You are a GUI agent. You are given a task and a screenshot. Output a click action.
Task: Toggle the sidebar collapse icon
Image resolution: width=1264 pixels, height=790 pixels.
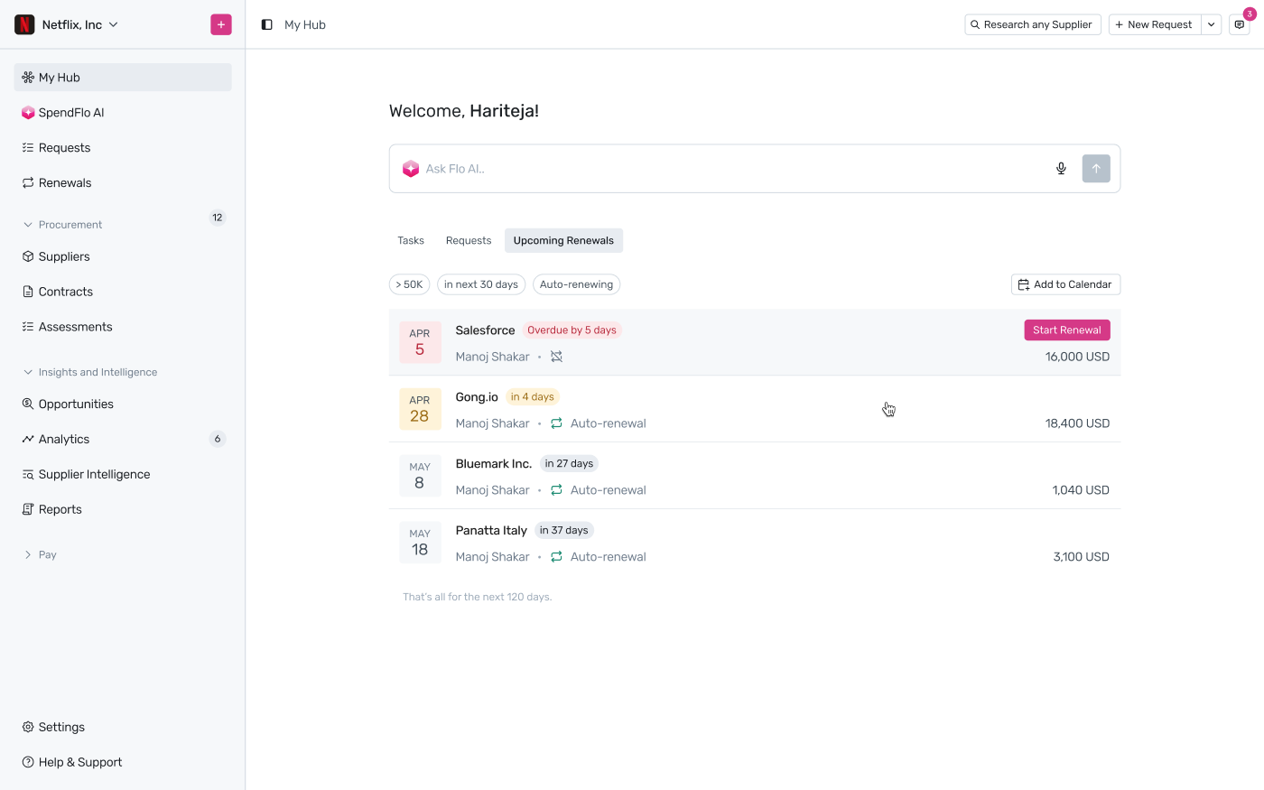[x=267, y=24]
